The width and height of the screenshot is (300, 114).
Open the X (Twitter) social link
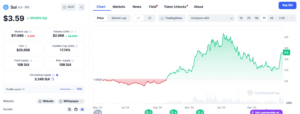[x=70, y=109]
